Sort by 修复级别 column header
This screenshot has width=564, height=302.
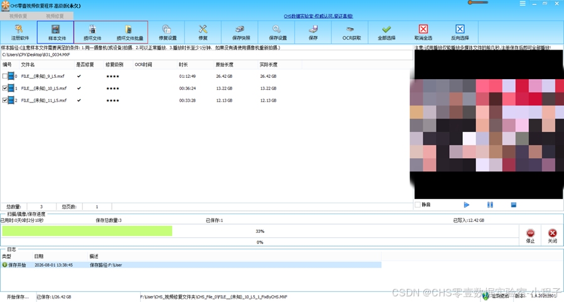pyautogui.click(x=114, y=65)
